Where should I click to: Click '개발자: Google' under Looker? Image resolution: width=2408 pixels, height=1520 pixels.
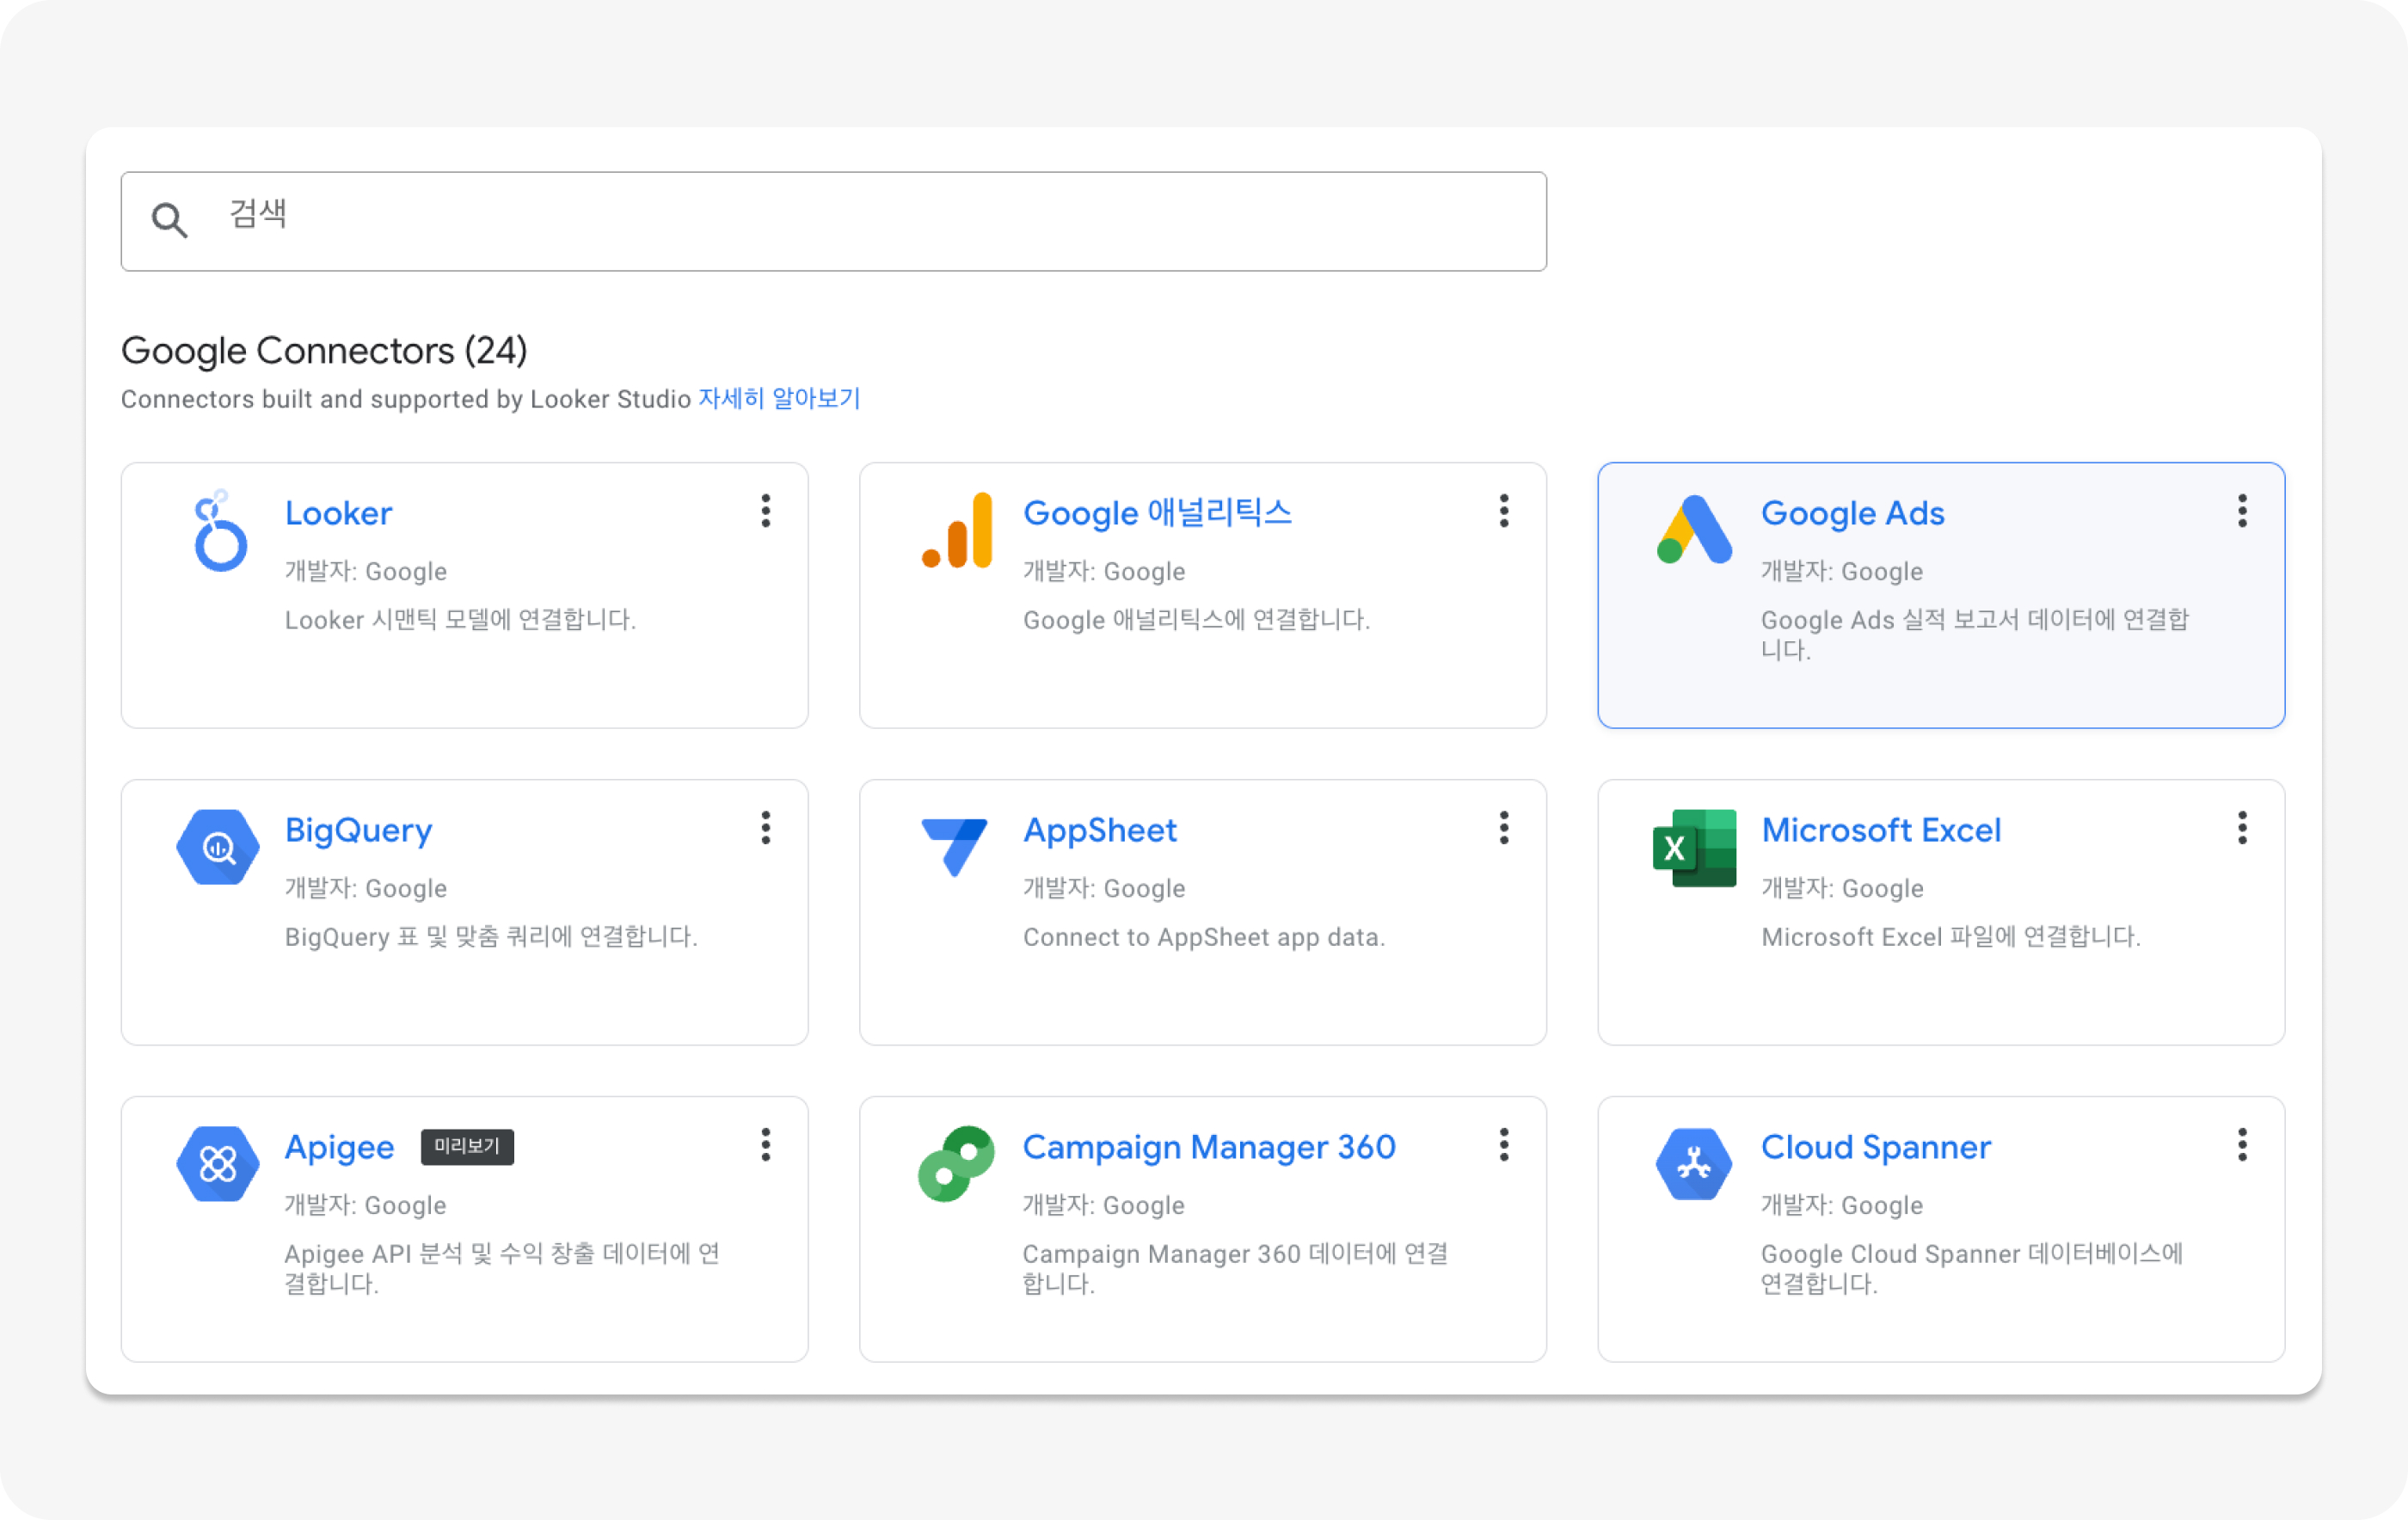[366, 571]
